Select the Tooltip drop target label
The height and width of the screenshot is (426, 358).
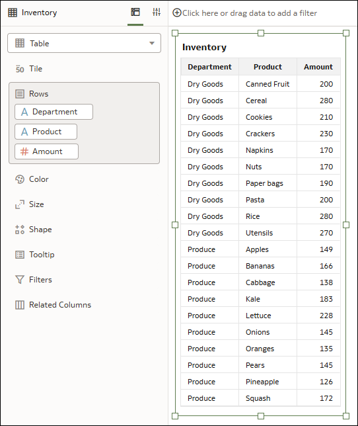pyautogui.click(x=42, y=255)
